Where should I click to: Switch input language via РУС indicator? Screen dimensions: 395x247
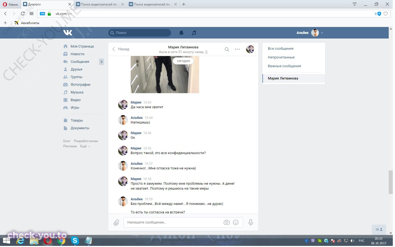click(361, 241)
